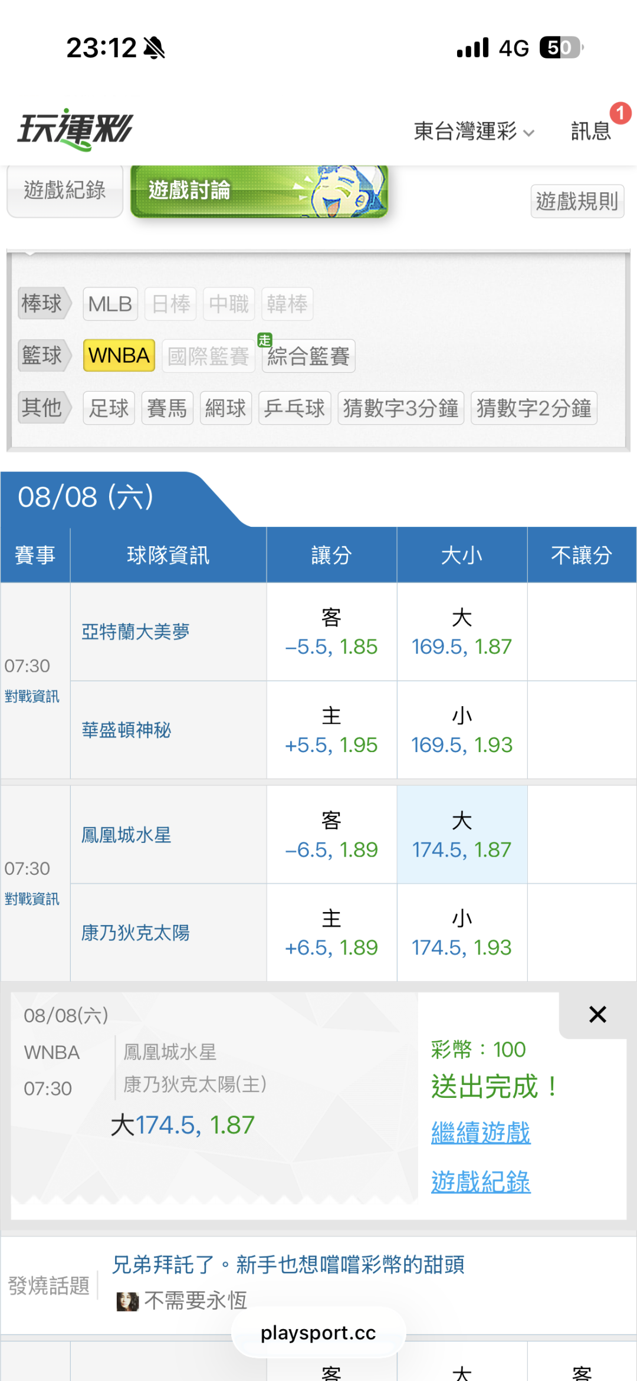The height and width of the screenshot is (1381, 637).
Task: Open the 鳳凰城水星 team info link
Action: tap(126, 835)
